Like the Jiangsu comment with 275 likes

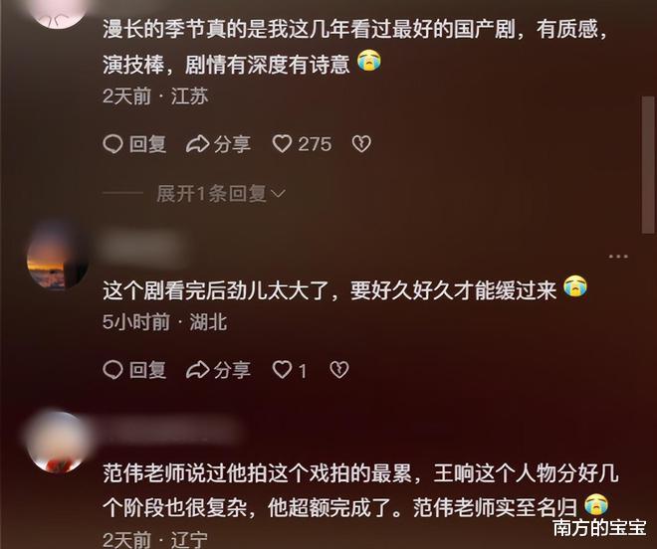282,144
